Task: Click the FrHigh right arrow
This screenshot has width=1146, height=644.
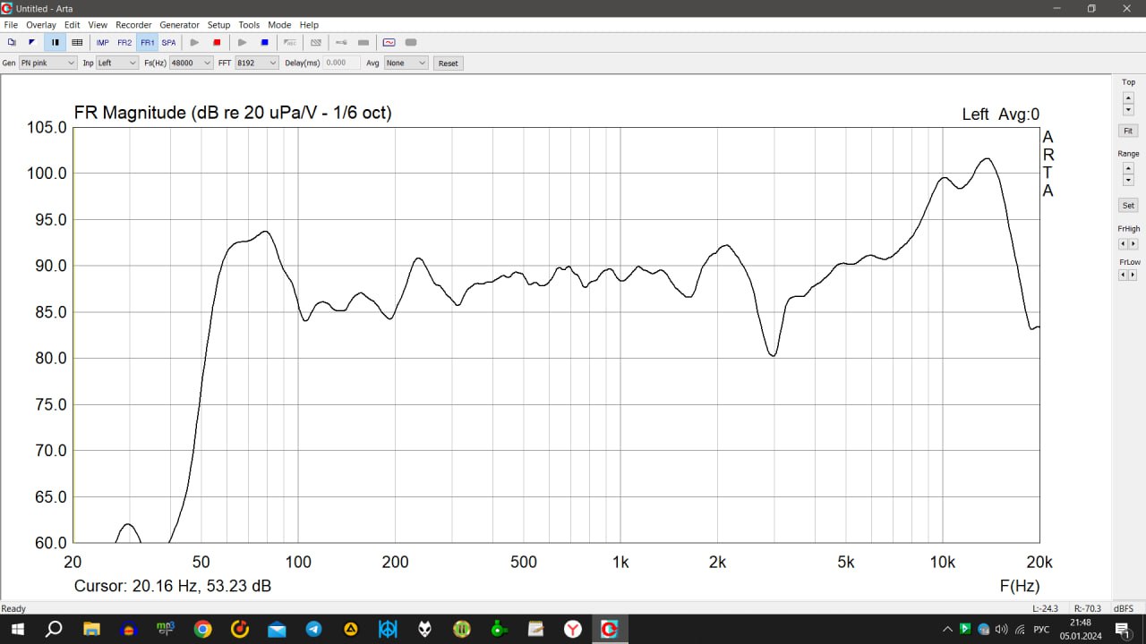Action: [x=1133, y=243]
